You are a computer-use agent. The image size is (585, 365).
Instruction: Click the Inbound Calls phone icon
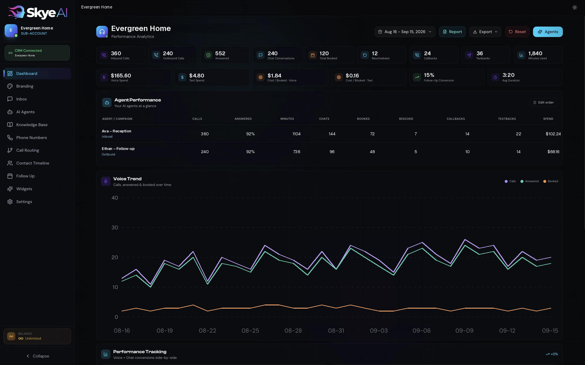pos(104,55)
